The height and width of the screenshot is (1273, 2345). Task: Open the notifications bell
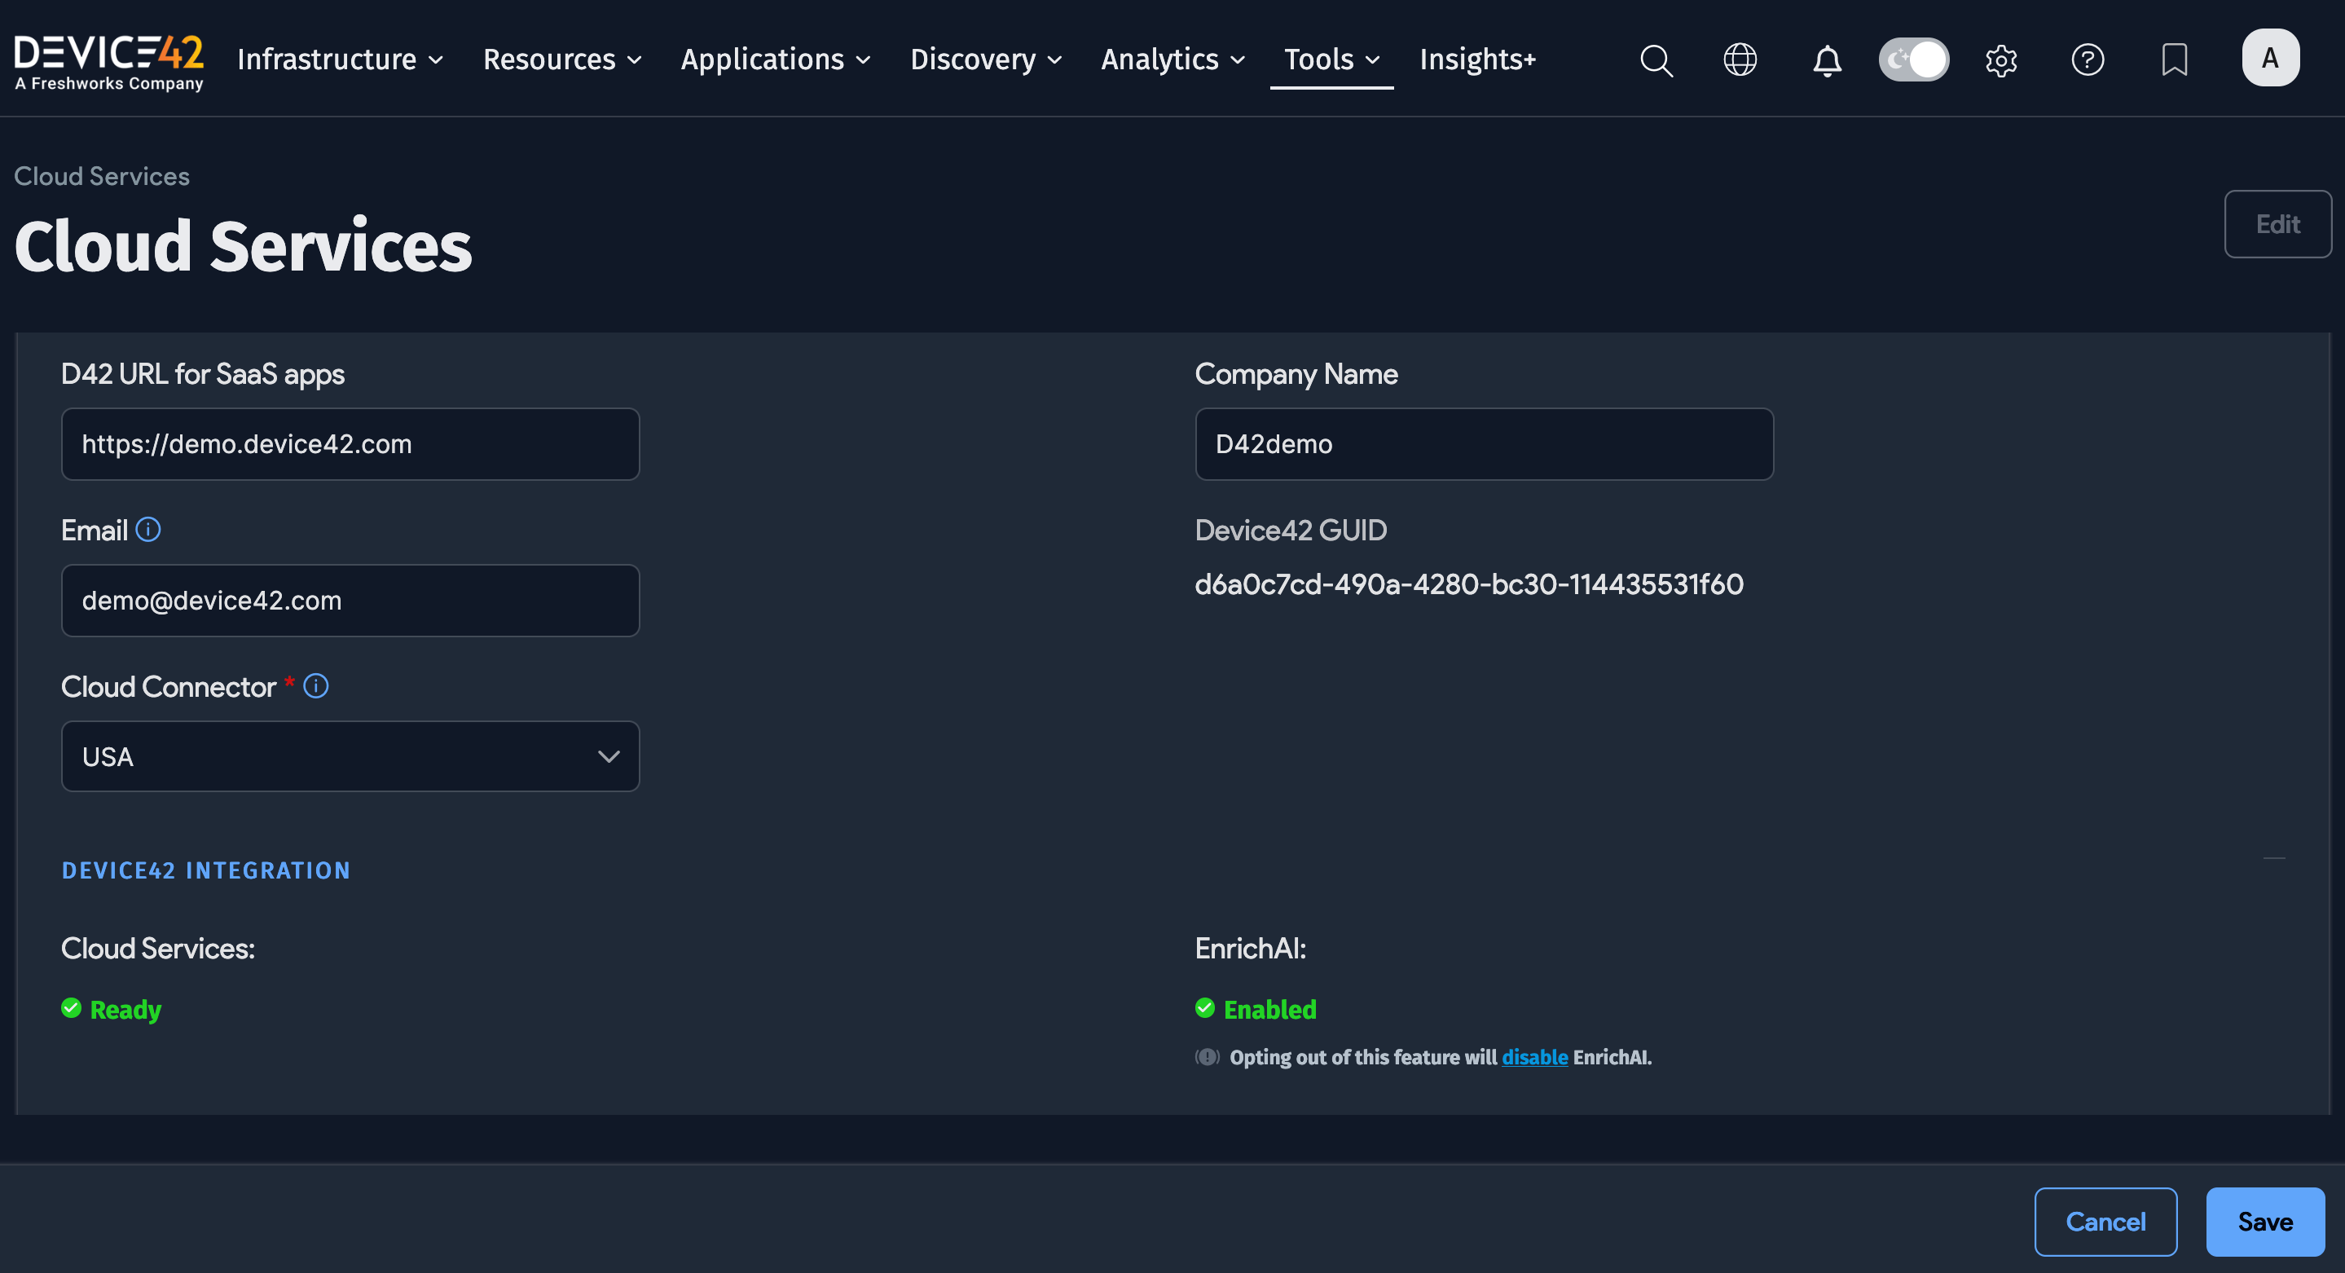[1826, 60]
